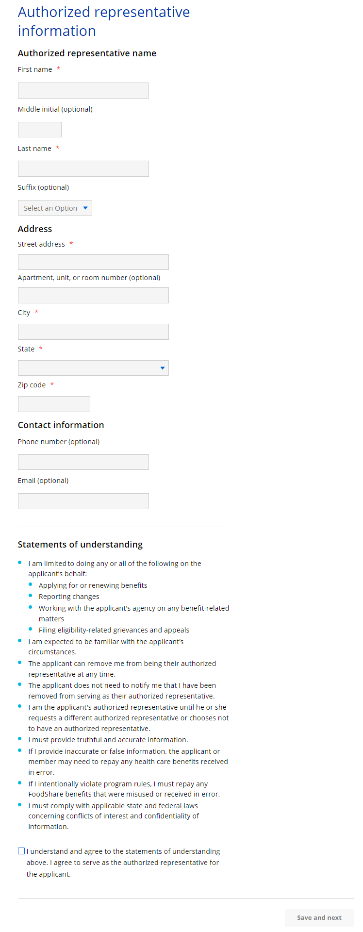Click the Suffix dropdown blue arrow icon
The image size is (363, 932).
pos(85,208)
